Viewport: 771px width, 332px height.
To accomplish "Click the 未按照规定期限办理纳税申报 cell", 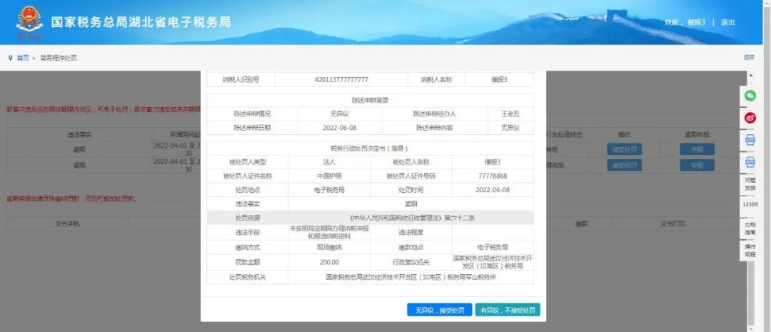I will (x=329, y=232).
